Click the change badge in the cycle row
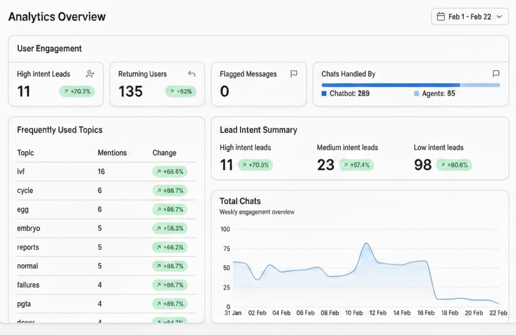Screen dimensions: 516x335 tap(170, 191)
